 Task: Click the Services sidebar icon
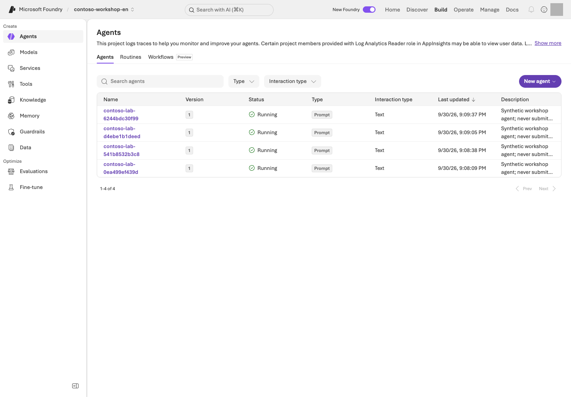pyautogui.click(x=11, y=68)
